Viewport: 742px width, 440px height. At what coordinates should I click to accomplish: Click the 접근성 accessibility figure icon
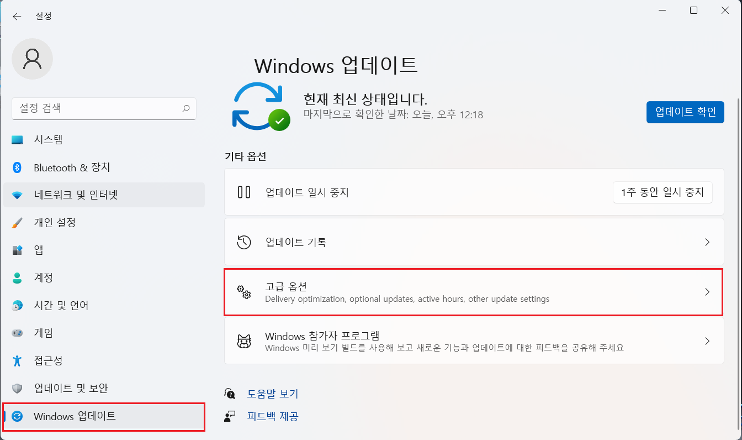pos(17,361)
